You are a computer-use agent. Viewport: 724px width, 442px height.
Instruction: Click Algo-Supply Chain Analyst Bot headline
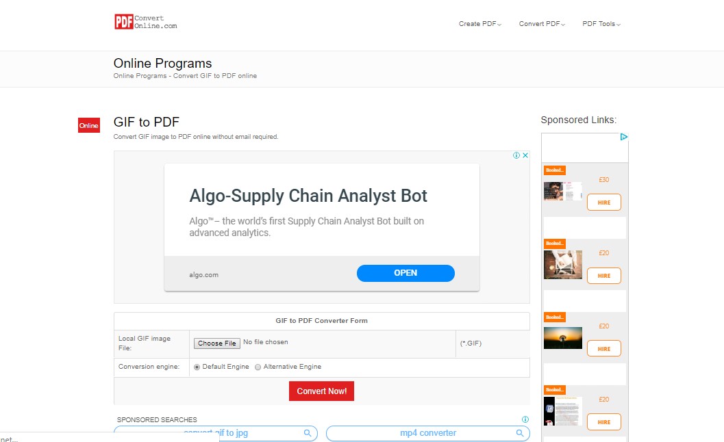[308, 196]
